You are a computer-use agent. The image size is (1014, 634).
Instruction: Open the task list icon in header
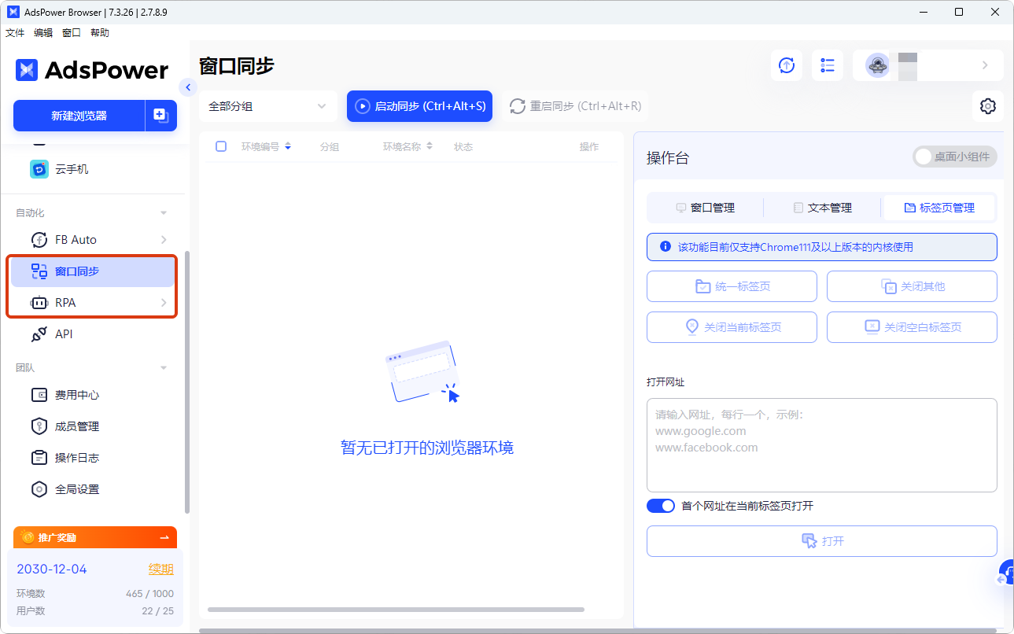(x=827, y=65)
